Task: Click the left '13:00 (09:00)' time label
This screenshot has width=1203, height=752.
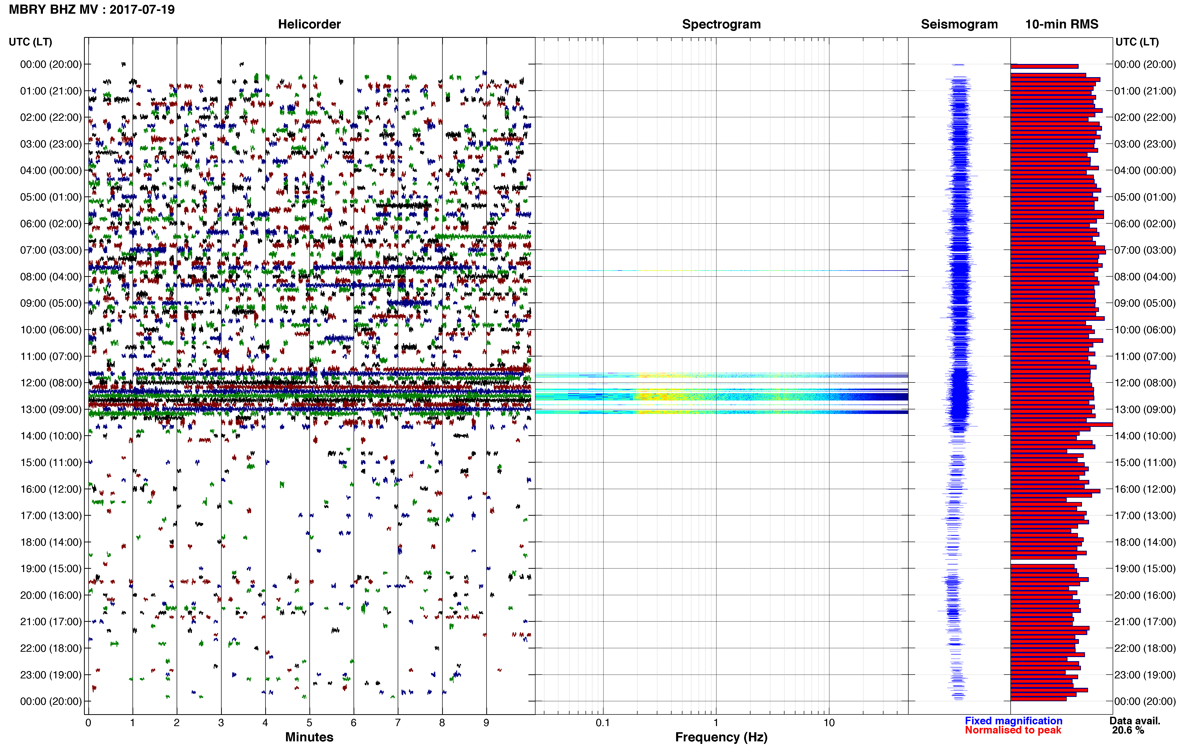Action: (x=51, y=409)
